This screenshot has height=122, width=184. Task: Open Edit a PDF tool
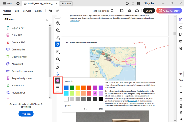pos(14,35)
